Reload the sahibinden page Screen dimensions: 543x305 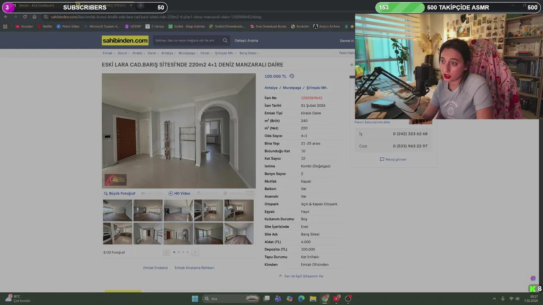[x=25, y=17]
